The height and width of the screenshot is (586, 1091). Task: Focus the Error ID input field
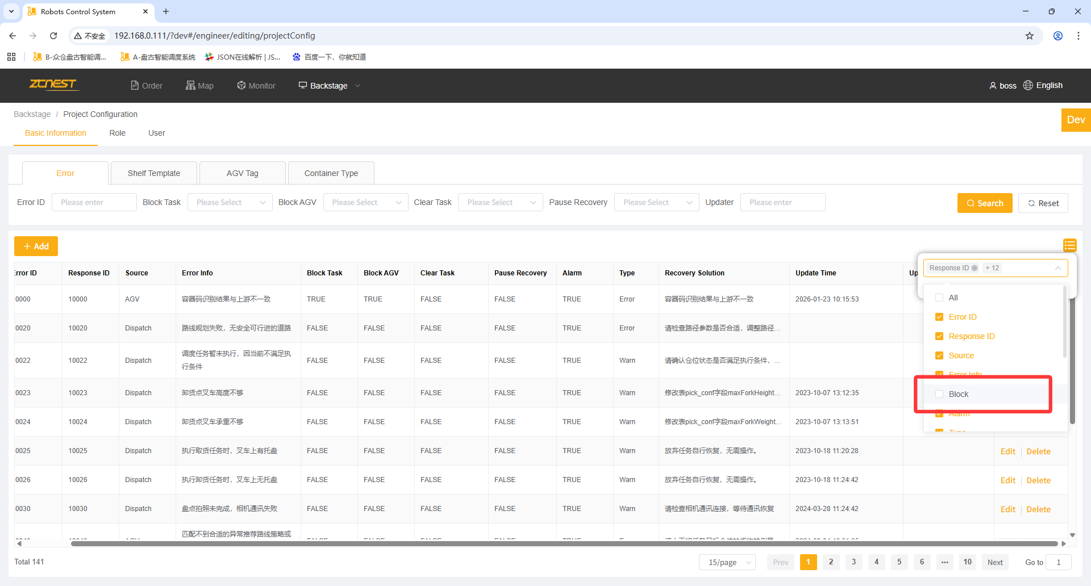[94, 202]
